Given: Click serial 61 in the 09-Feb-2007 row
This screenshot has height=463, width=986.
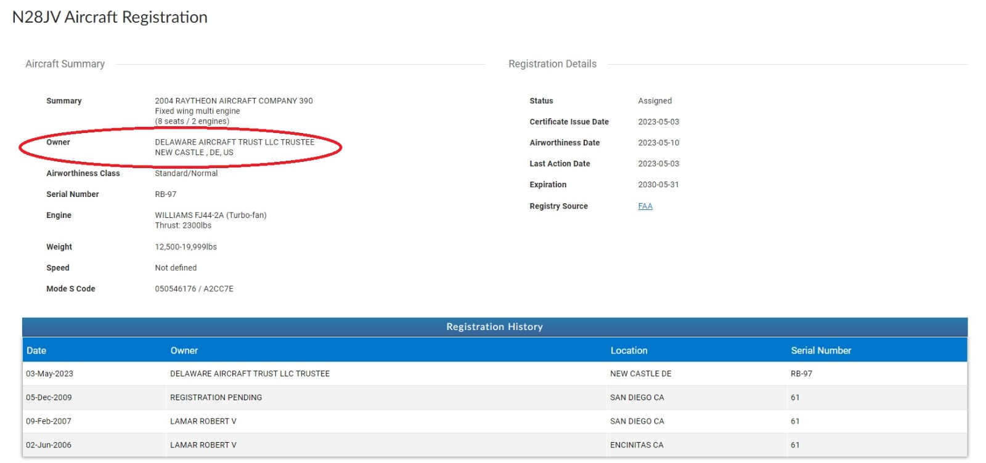Looking at the screenshot, I should click(795, 422).
